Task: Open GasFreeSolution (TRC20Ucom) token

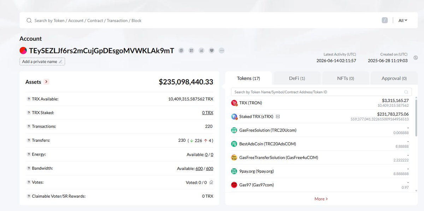Action: (268, 130)
